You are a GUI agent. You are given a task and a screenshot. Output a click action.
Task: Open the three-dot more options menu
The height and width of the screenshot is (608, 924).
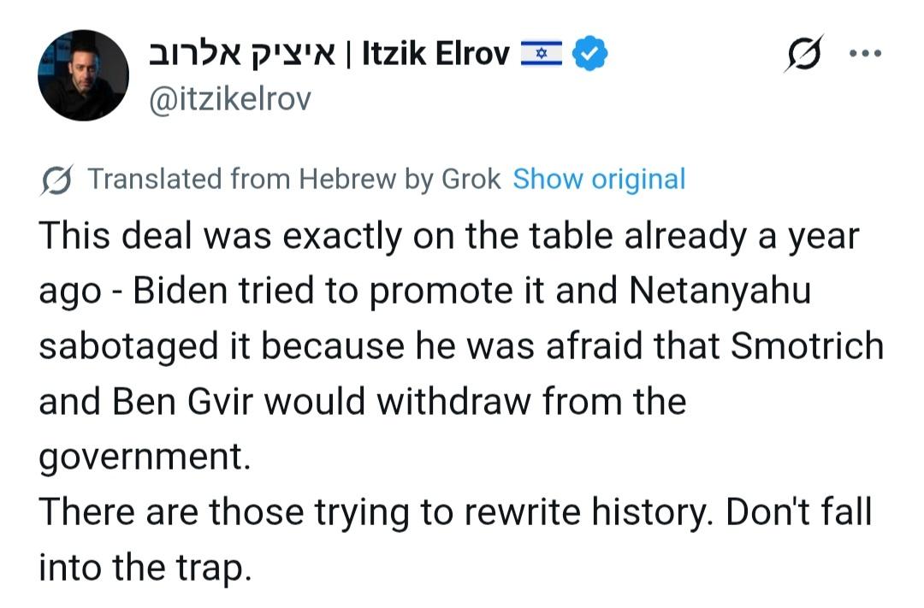(x=864, y=53)
